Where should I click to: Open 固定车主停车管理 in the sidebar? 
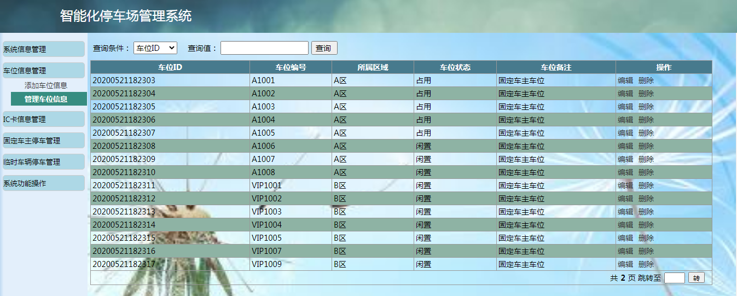43,141
